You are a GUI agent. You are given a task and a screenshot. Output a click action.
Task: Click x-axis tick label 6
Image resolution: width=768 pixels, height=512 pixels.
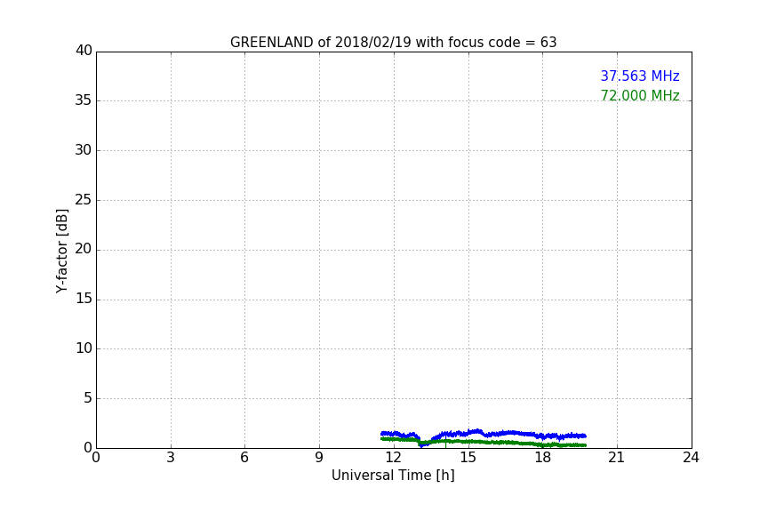pos(244,458)
